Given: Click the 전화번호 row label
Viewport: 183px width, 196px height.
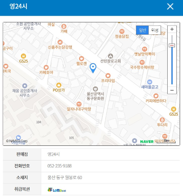Looking at the screenshot, I should tap(22, 166).
